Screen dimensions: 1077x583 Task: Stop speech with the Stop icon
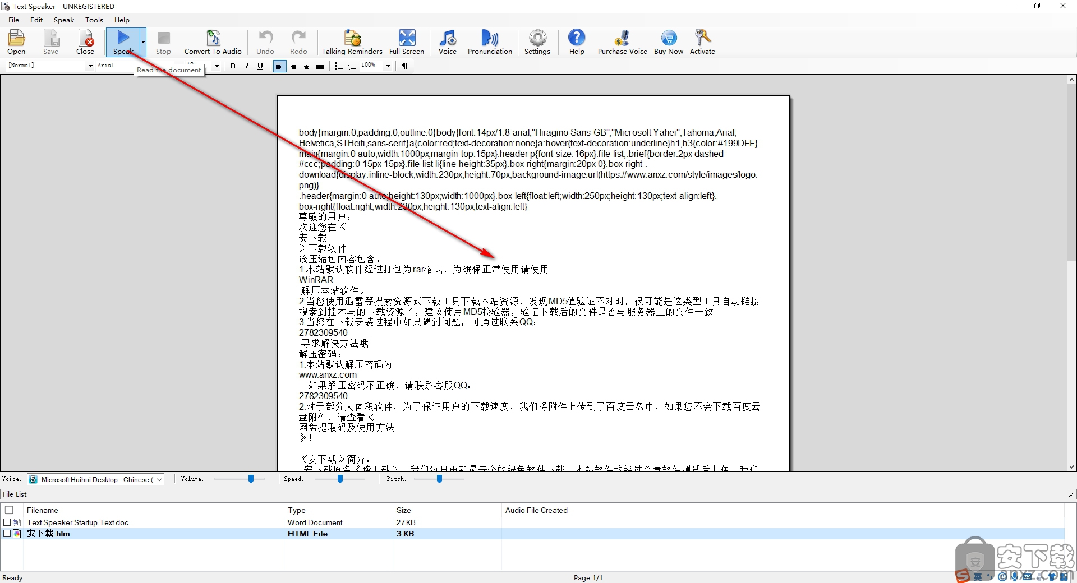pyautogui.click(x=163, y=42)
